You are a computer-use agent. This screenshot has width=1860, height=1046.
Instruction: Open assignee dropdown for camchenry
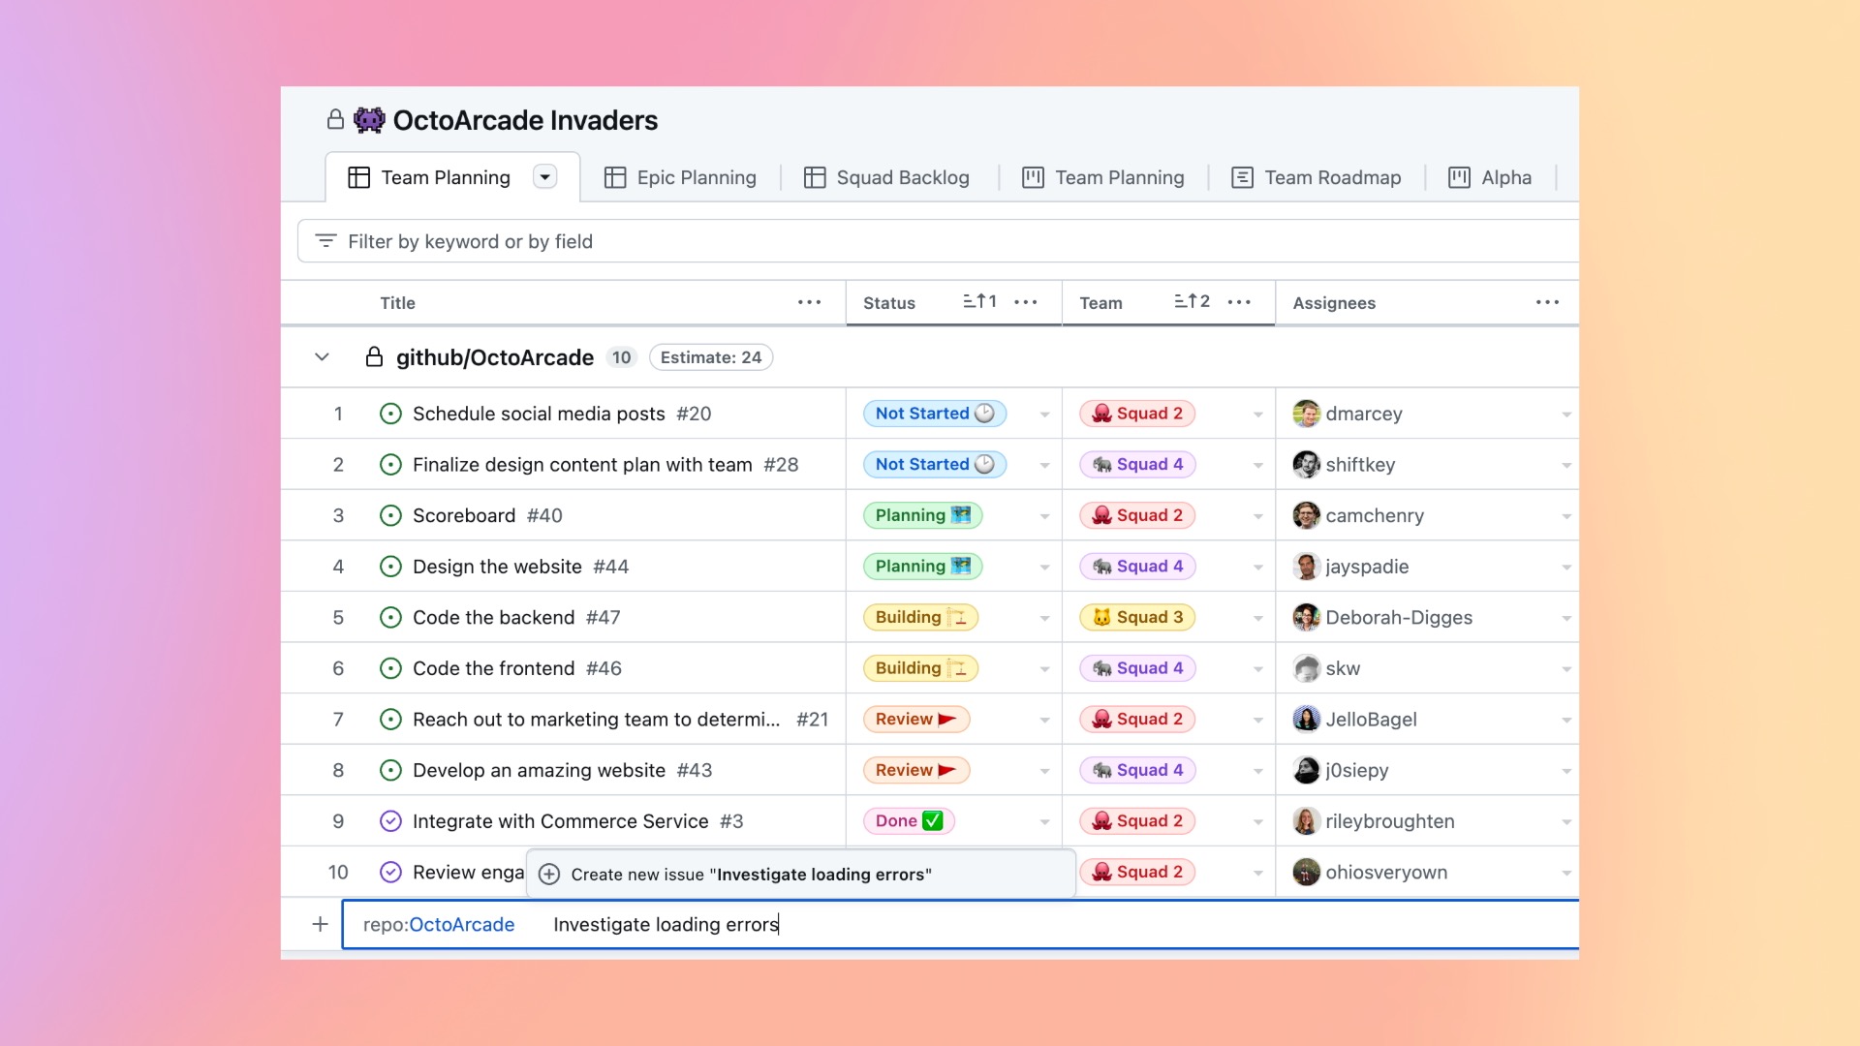(1565, 516)
